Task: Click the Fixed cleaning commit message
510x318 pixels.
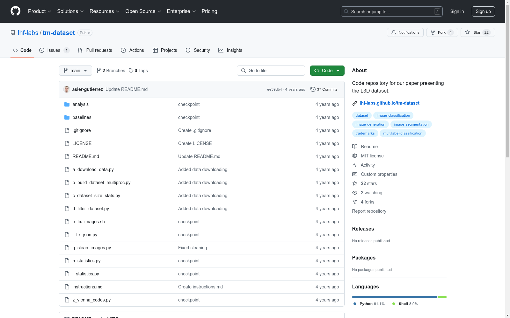Action: coord(193,248)
